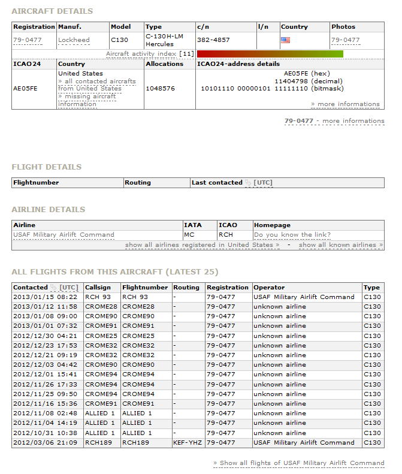
Task: Click the aircraft activity index color bar
Action: click(x=270, y=54)
